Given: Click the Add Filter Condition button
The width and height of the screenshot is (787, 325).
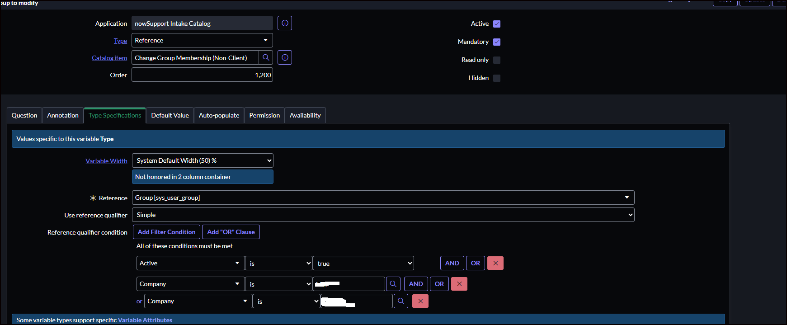Looking at the screenshot, I should point(166,232).
